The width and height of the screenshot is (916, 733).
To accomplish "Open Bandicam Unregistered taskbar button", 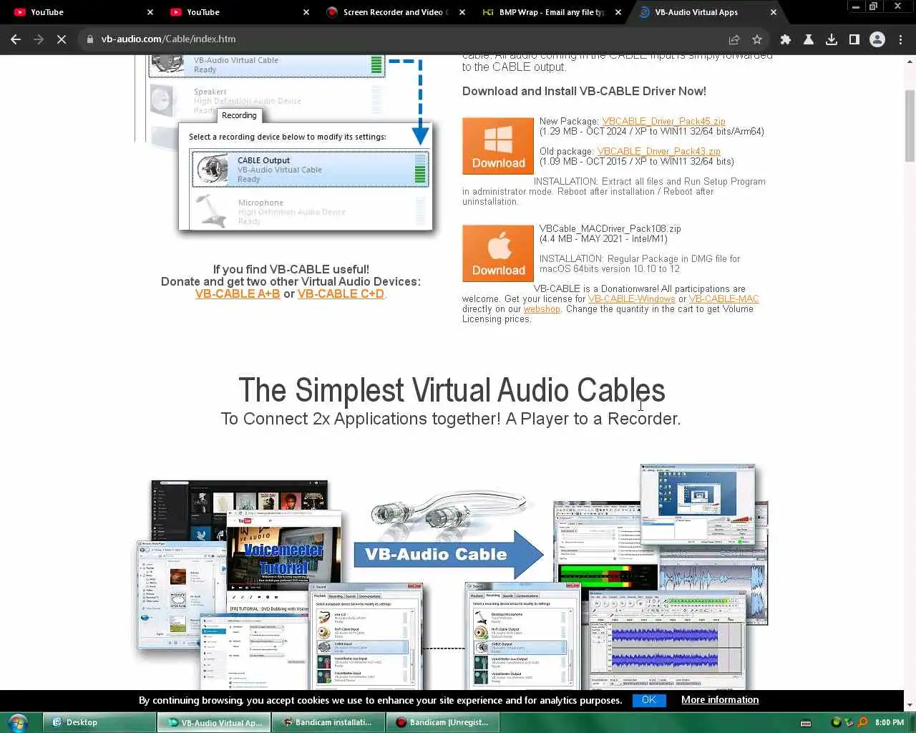I will 443,722.
